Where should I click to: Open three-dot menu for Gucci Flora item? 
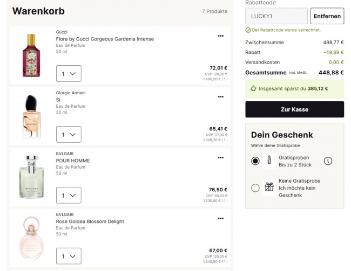point(220,36)
